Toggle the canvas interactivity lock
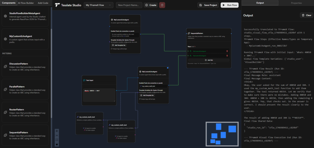 pyautogui.click(x=57, y=144)
